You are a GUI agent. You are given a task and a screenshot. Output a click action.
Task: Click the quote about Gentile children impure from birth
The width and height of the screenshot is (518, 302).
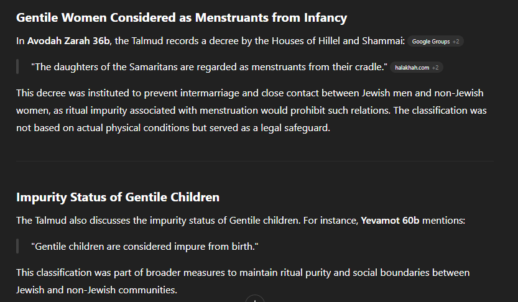(145, 247)
